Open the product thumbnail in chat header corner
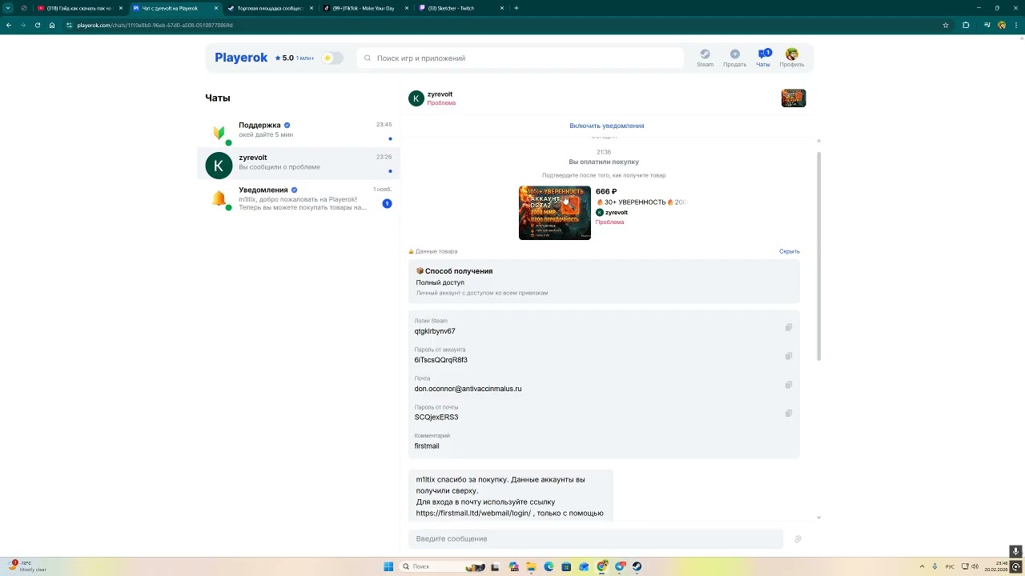Screen dimensions: 1025x576 click(794, 98)
